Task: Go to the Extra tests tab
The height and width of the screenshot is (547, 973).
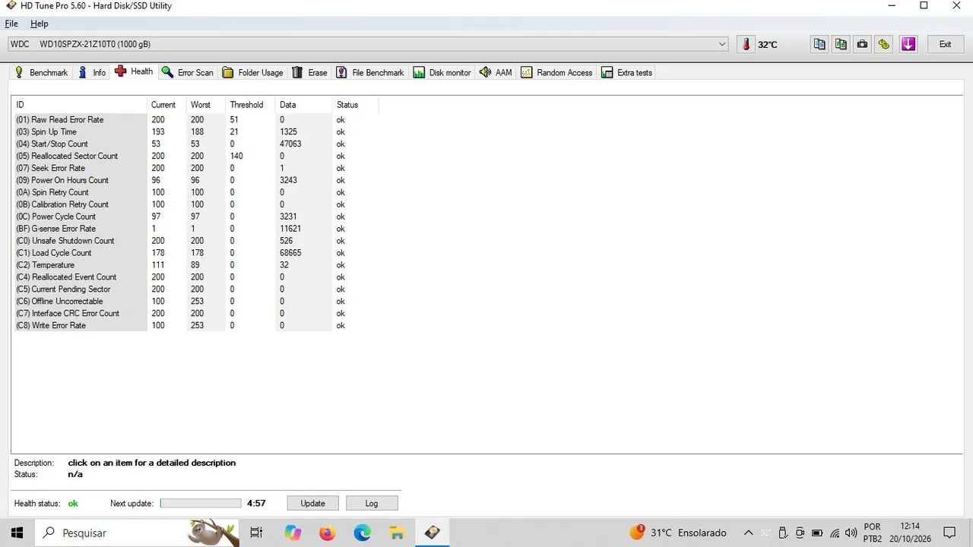Action: [x=627, y=72]
